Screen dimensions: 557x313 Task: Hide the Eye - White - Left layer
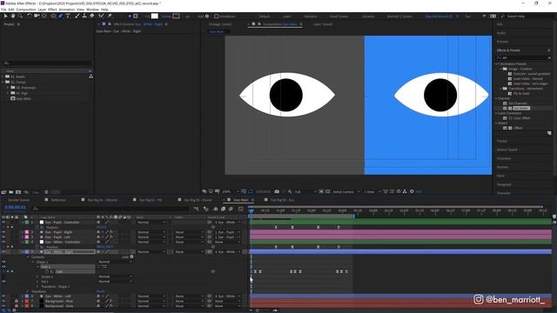[x=3, y=296]
